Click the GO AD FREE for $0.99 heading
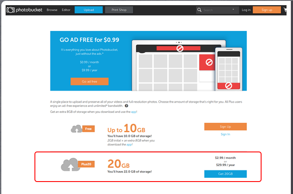Image resolution: width=293 pixels, height=194 pixels. [89, 39]
